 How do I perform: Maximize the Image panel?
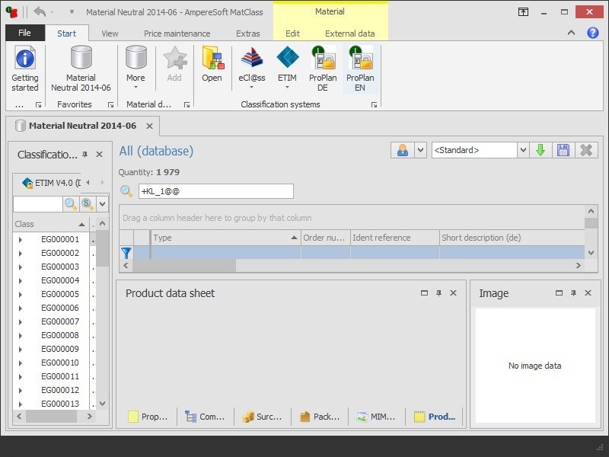(559, 293)
